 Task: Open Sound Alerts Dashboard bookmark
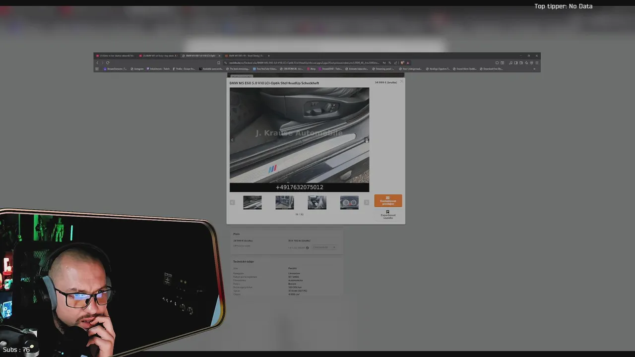click(x=466, y=69)
